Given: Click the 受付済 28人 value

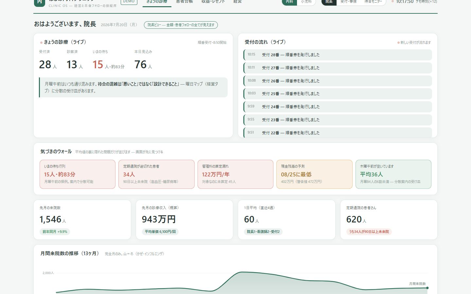Looking at the screenshot, I should [48, 65].
